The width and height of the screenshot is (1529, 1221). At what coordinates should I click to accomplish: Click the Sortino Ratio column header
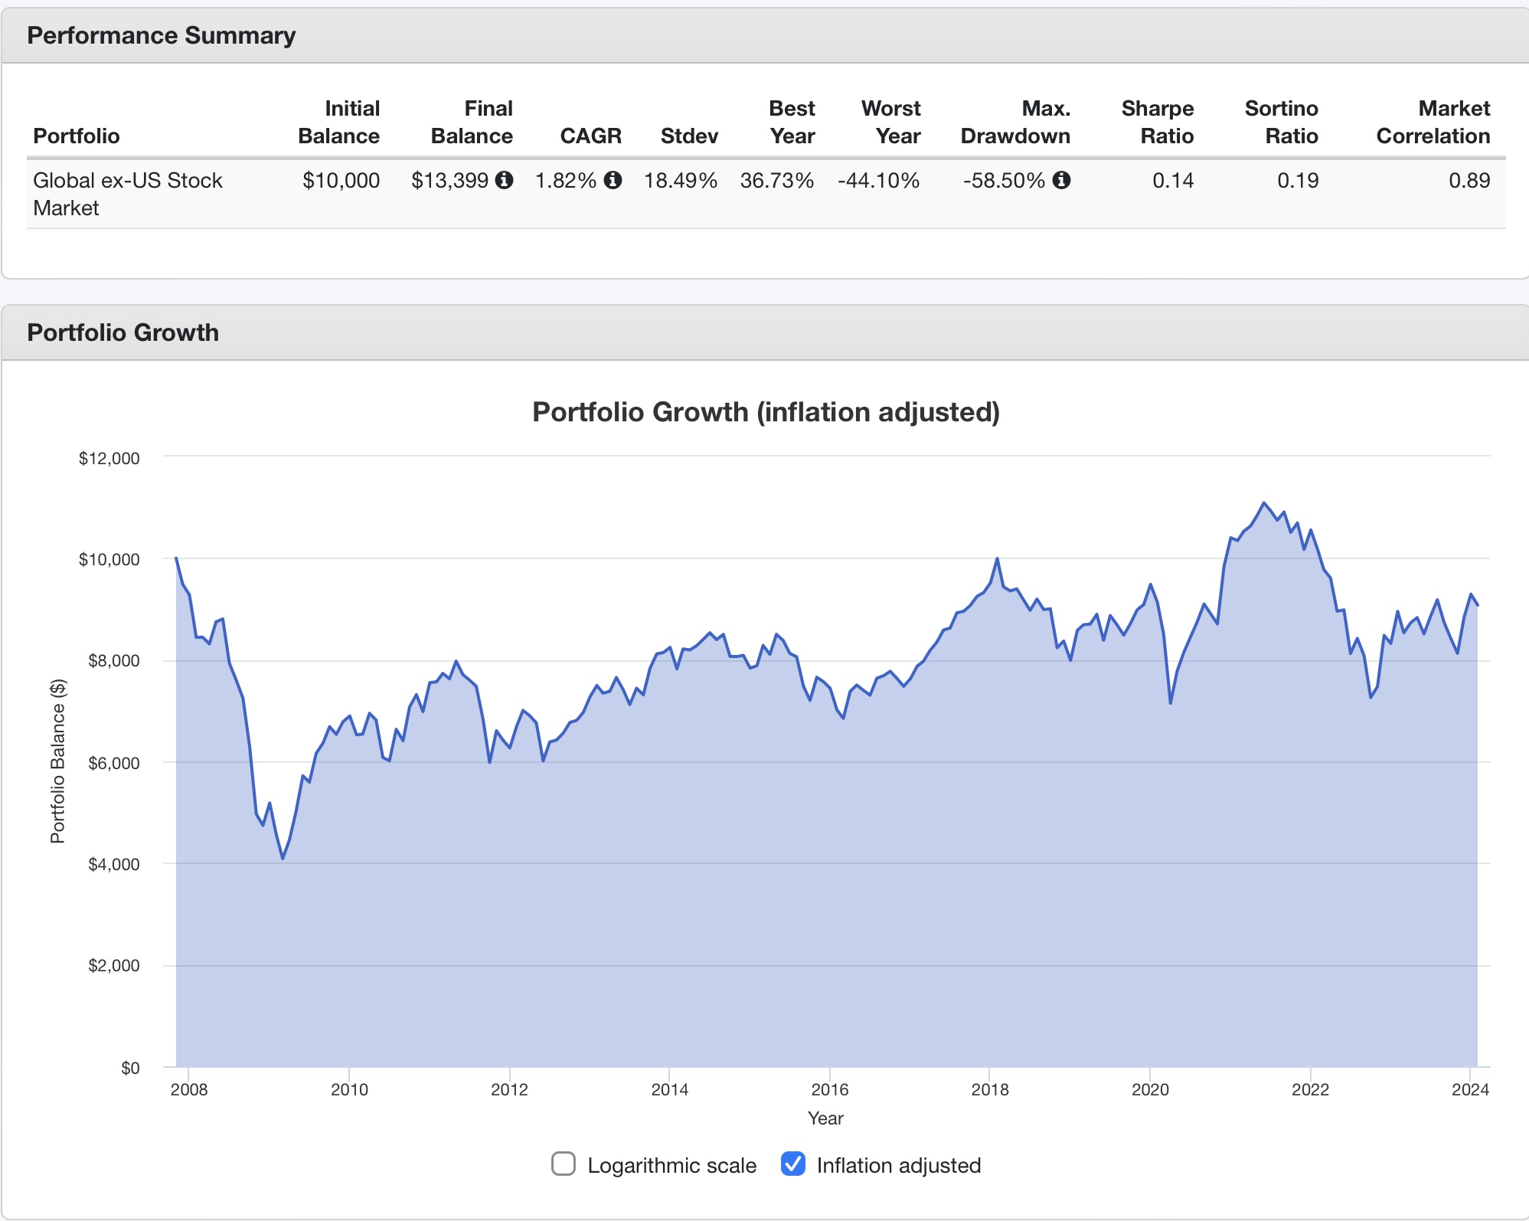click(1281, 122)
